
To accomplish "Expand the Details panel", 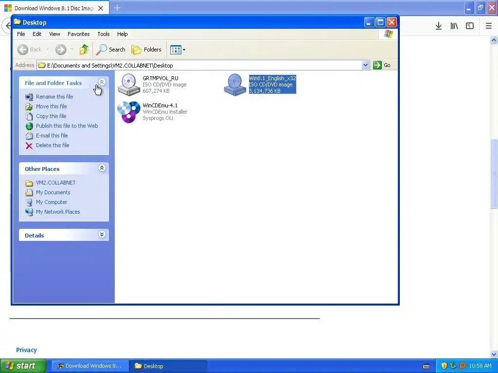I will (102, 235).
